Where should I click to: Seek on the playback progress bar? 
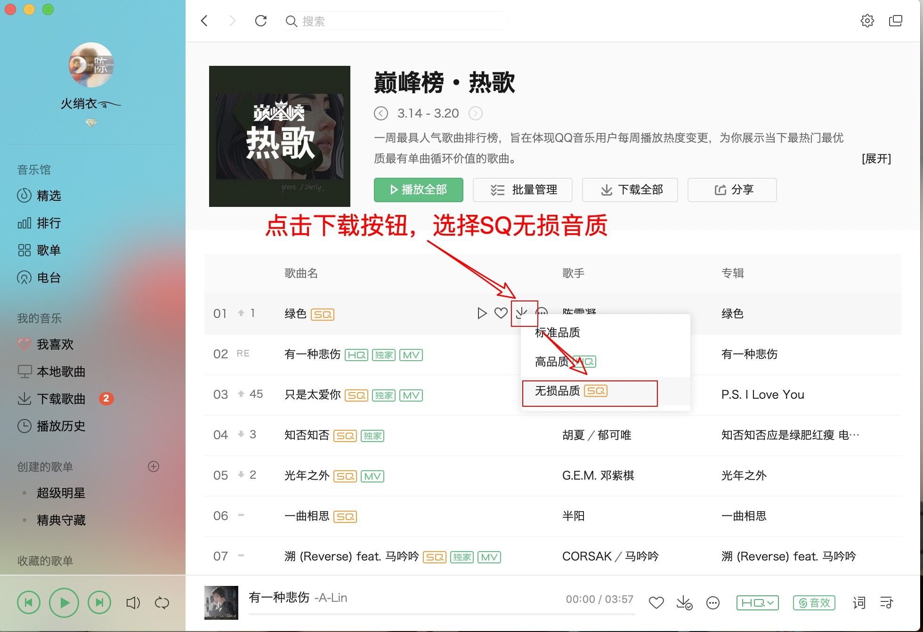442,614
